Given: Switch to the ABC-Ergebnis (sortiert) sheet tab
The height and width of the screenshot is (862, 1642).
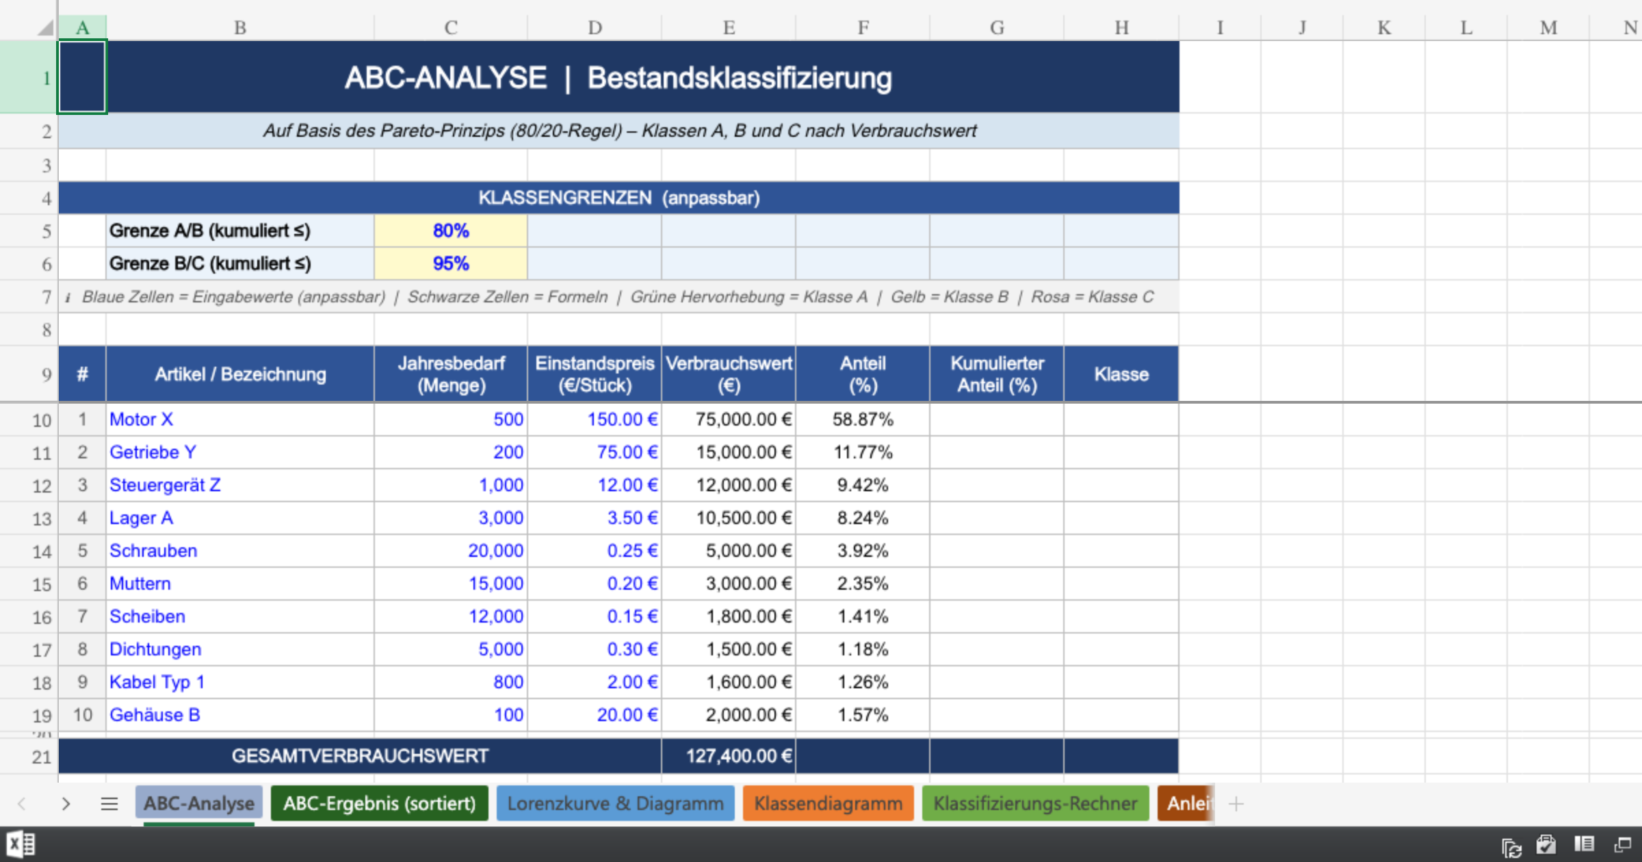Looking at the screenshot, I should [380, 803].
